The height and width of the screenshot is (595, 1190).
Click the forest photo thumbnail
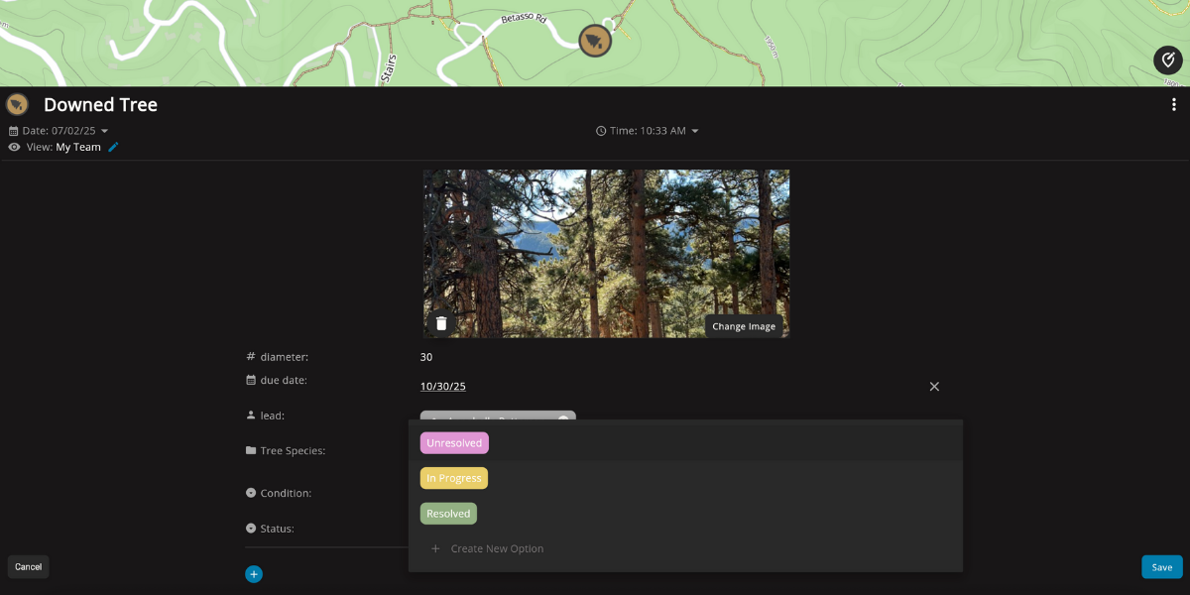607,254
